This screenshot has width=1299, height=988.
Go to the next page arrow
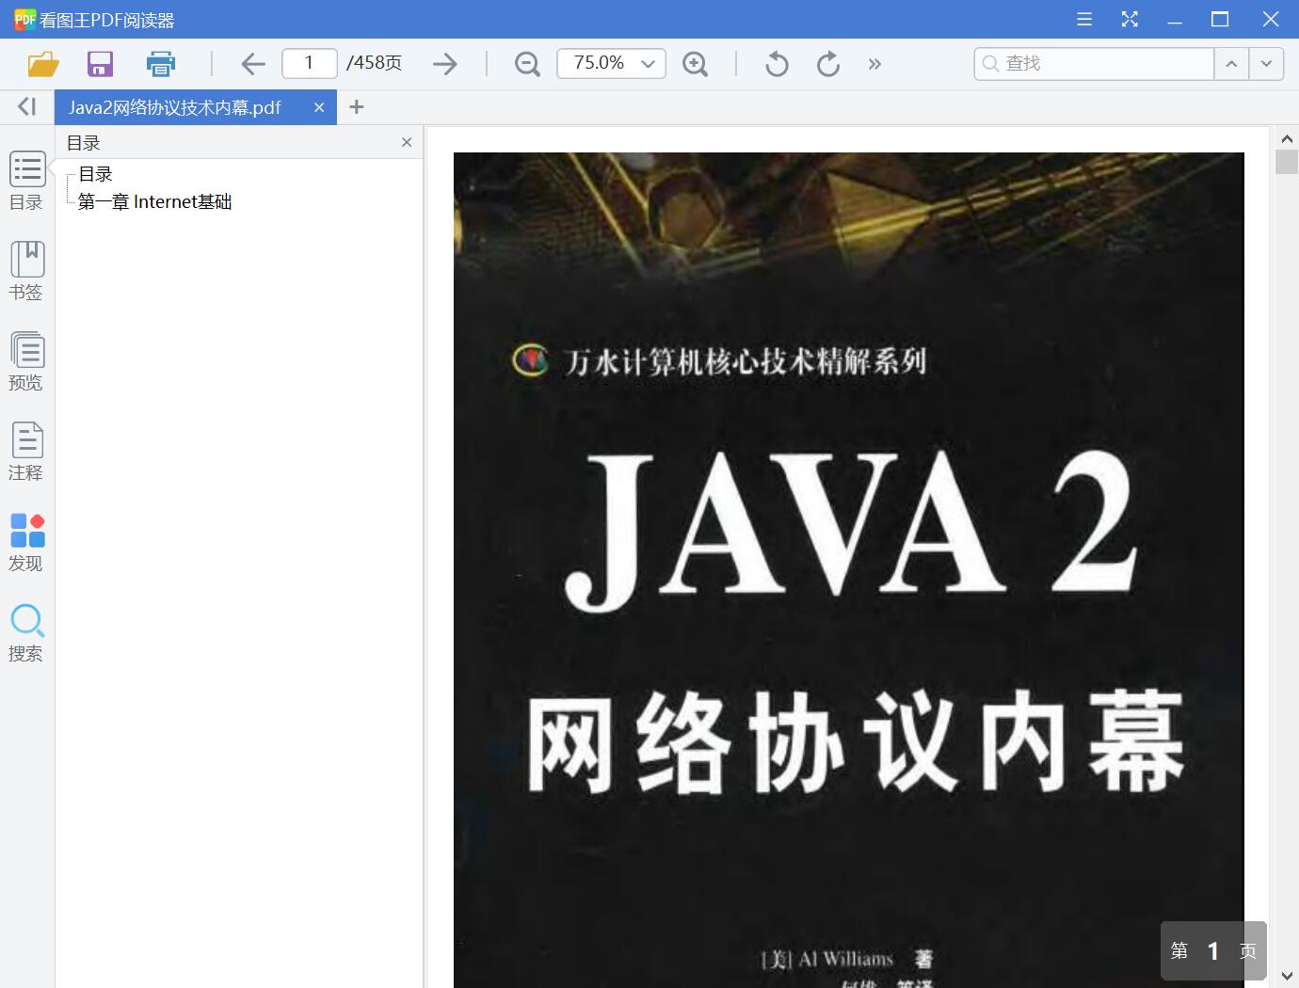445,64
